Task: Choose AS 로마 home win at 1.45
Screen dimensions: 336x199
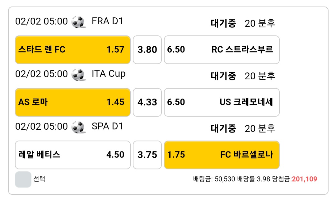Action: click(x=72, y=102)
